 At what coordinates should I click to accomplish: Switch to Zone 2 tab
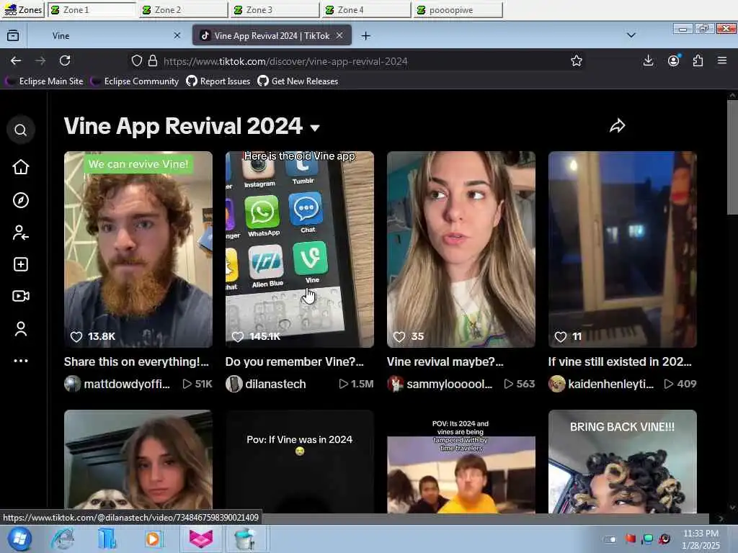click(184, 10)
